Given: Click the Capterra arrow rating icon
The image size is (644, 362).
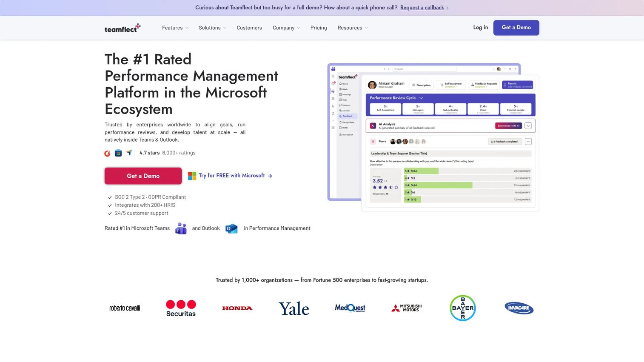Looking at the screenshot, I should coord(129,153).
